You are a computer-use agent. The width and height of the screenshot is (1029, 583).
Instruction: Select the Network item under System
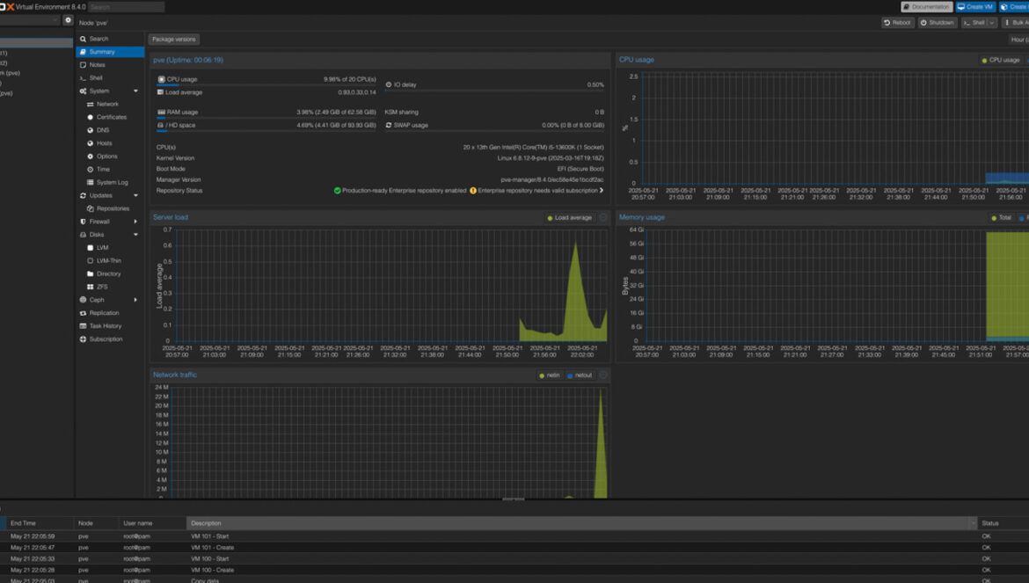point(107,105)
